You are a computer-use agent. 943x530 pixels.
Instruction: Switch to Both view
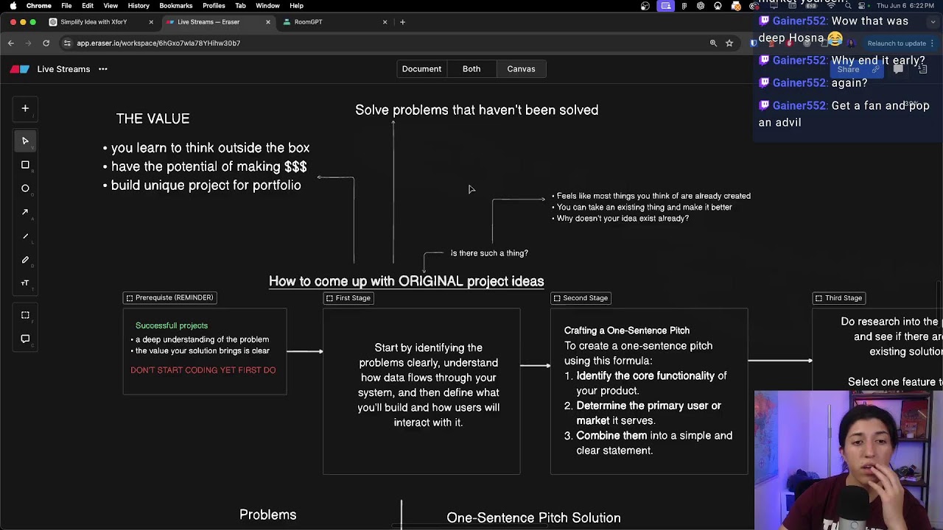pos(471,69)
